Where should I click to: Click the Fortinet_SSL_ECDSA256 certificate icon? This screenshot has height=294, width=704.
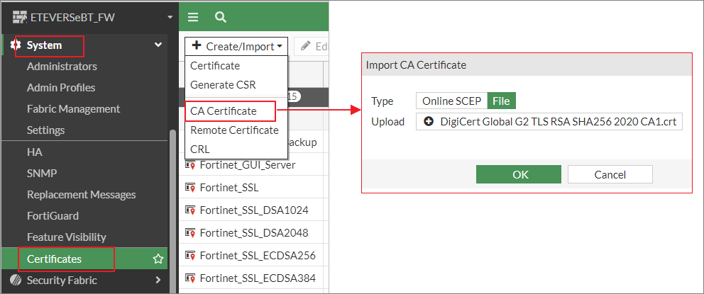click(x=190, y=256)
